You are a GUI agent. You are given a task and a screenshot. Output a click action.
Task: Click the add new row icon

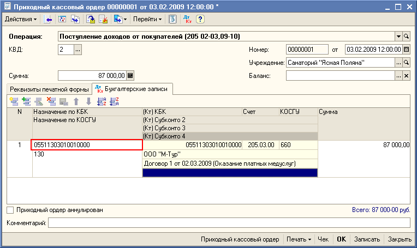pos(14,101)
